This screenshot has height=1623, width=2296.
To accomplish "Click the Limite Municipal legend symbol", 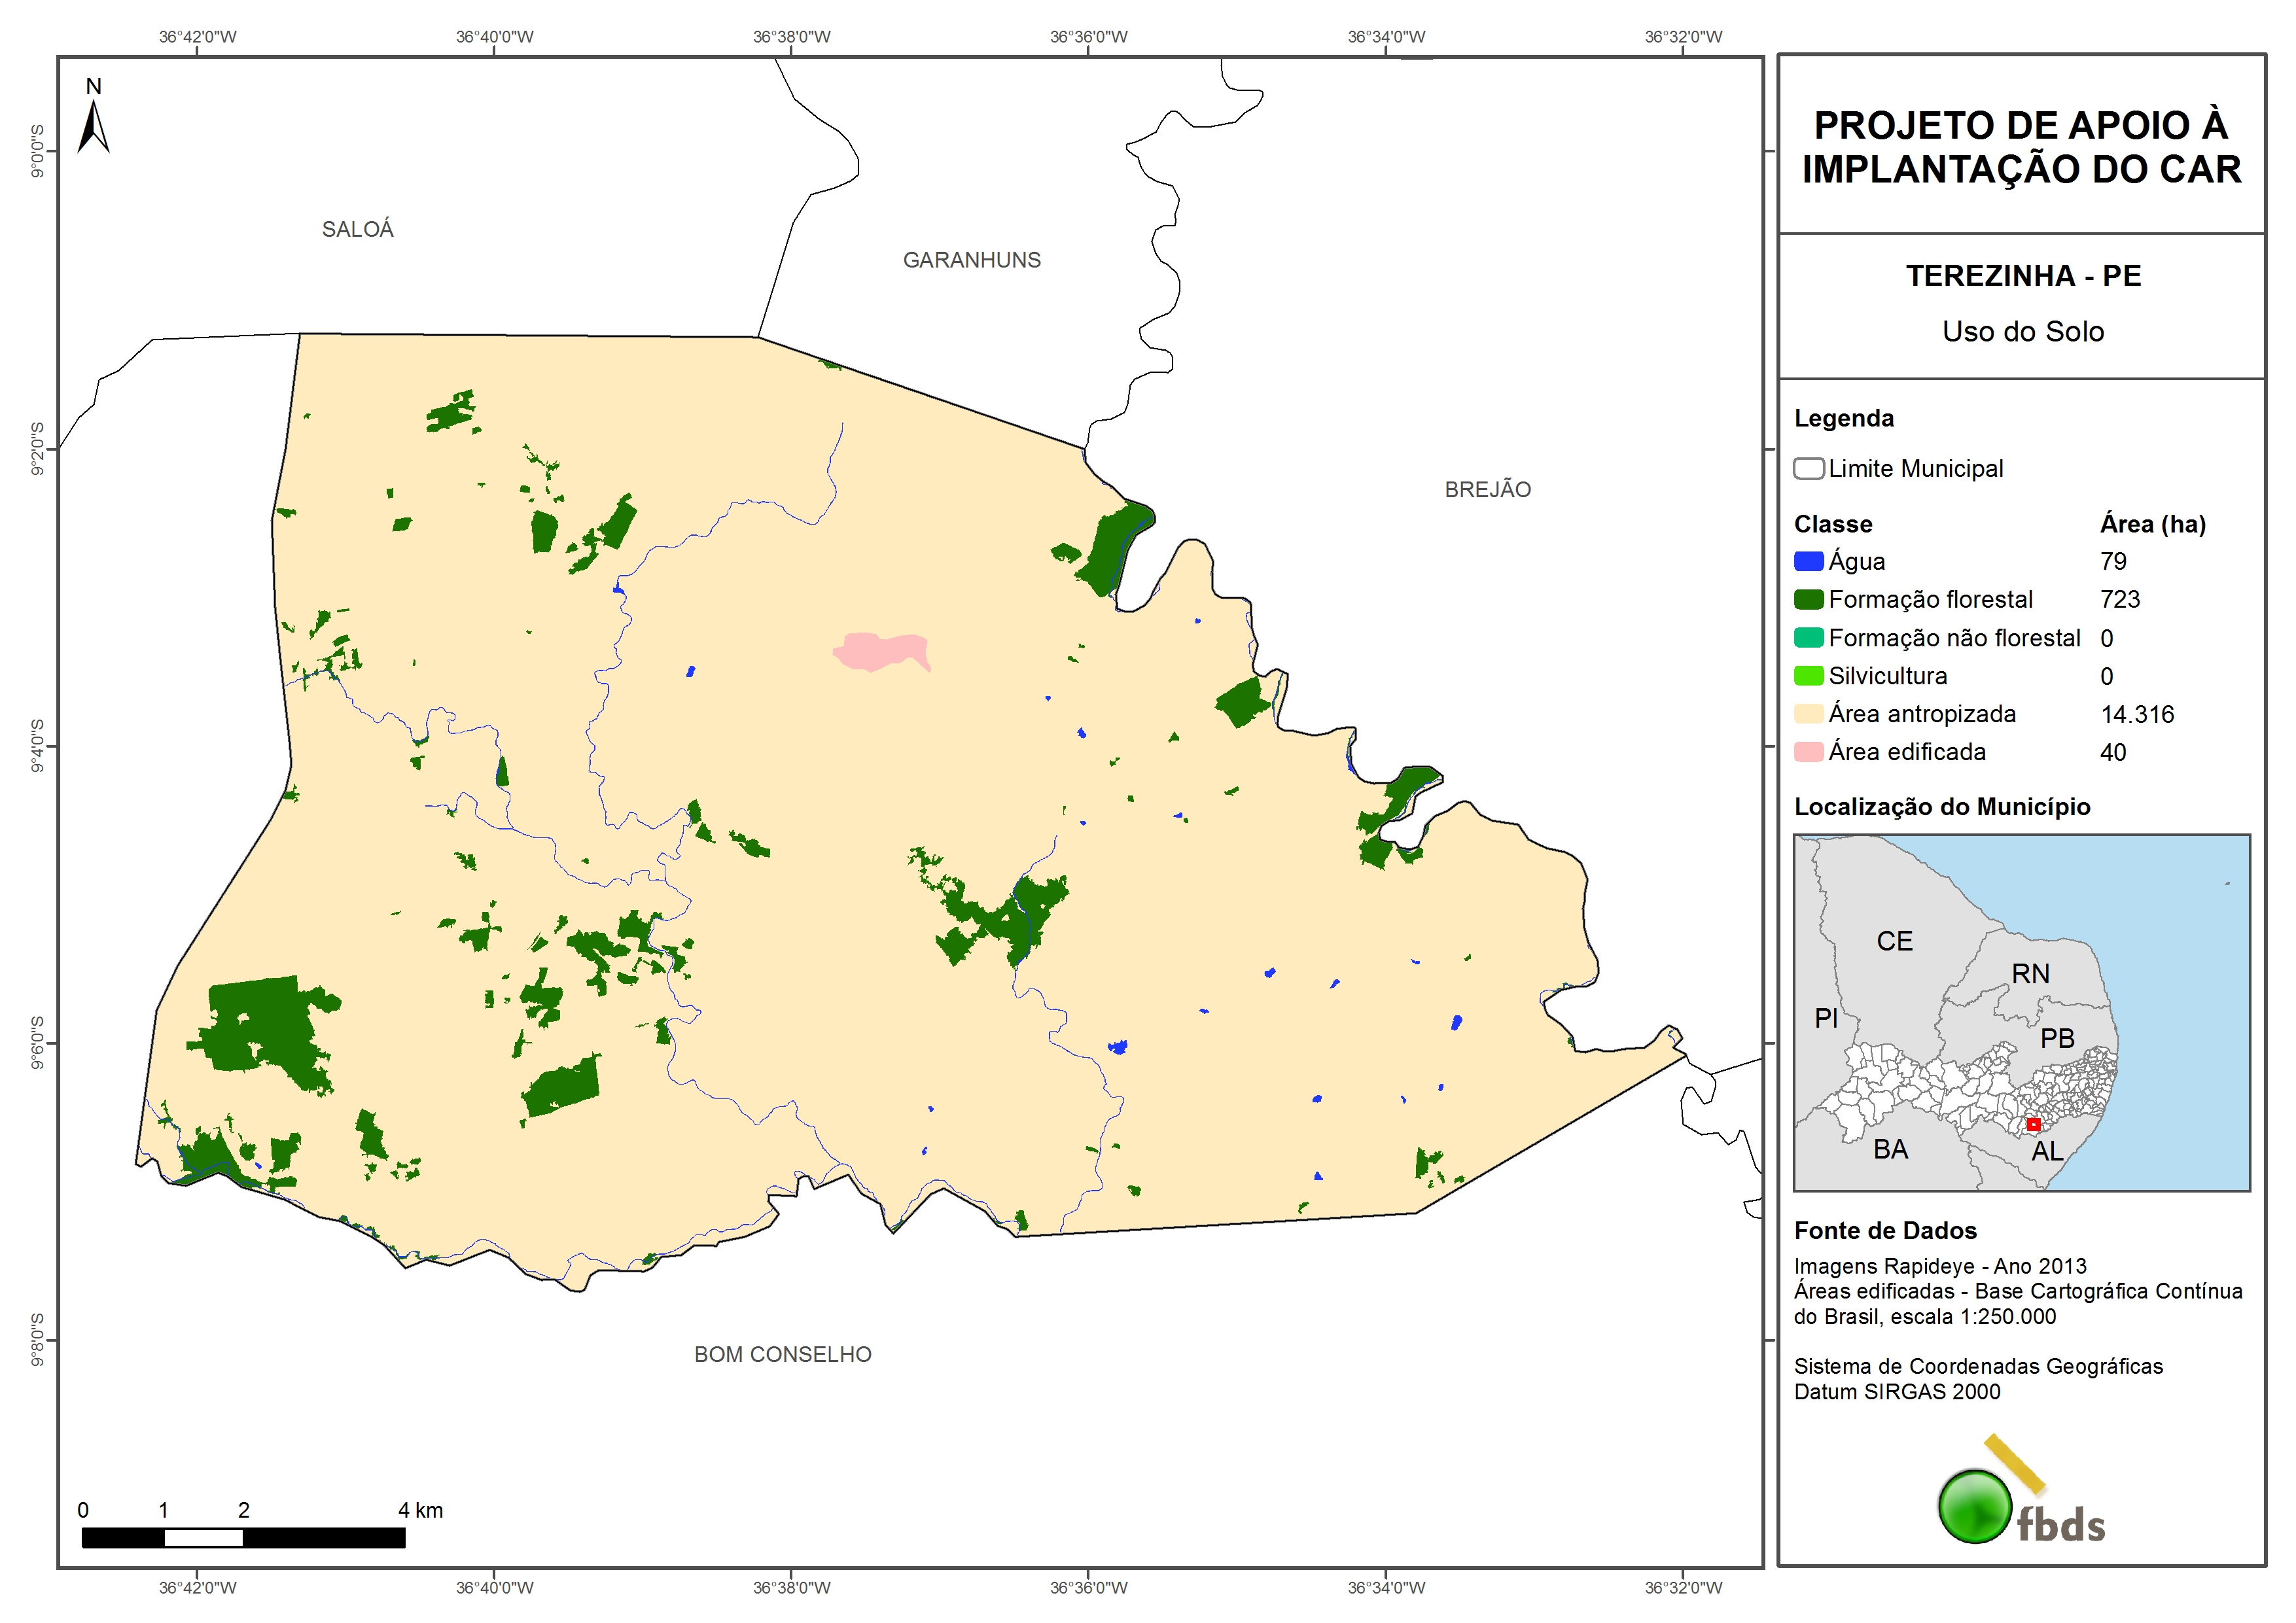I will (x=1808, y=469).
